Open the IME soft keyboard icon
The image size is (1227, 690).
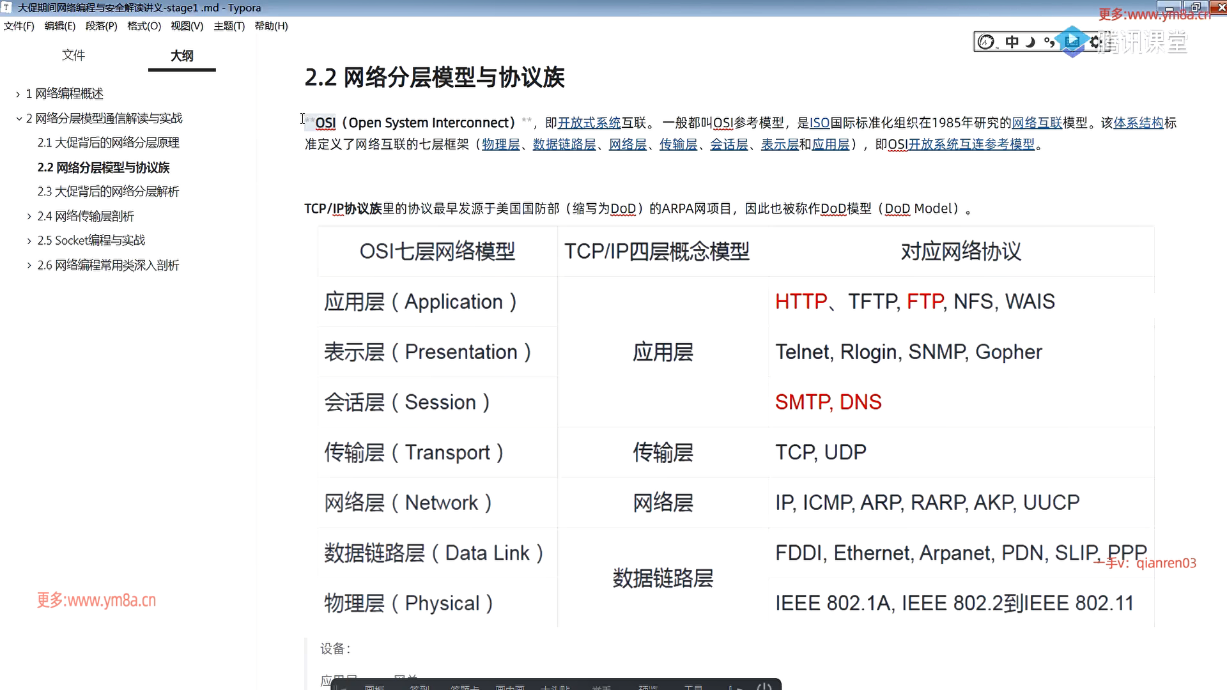click(x=1072, y=42)
